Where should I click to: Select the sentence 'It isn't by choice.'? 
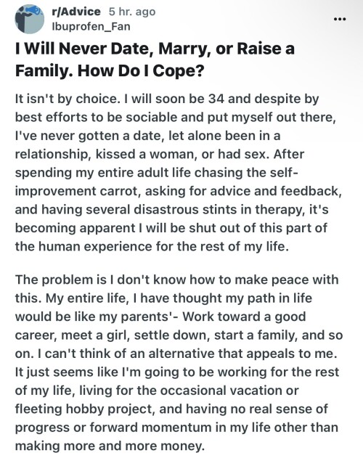pos(68,99)
